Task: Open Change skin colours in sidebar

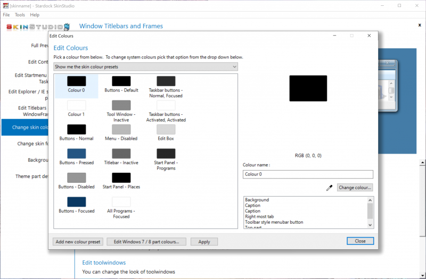Action: tap(25, 127)
